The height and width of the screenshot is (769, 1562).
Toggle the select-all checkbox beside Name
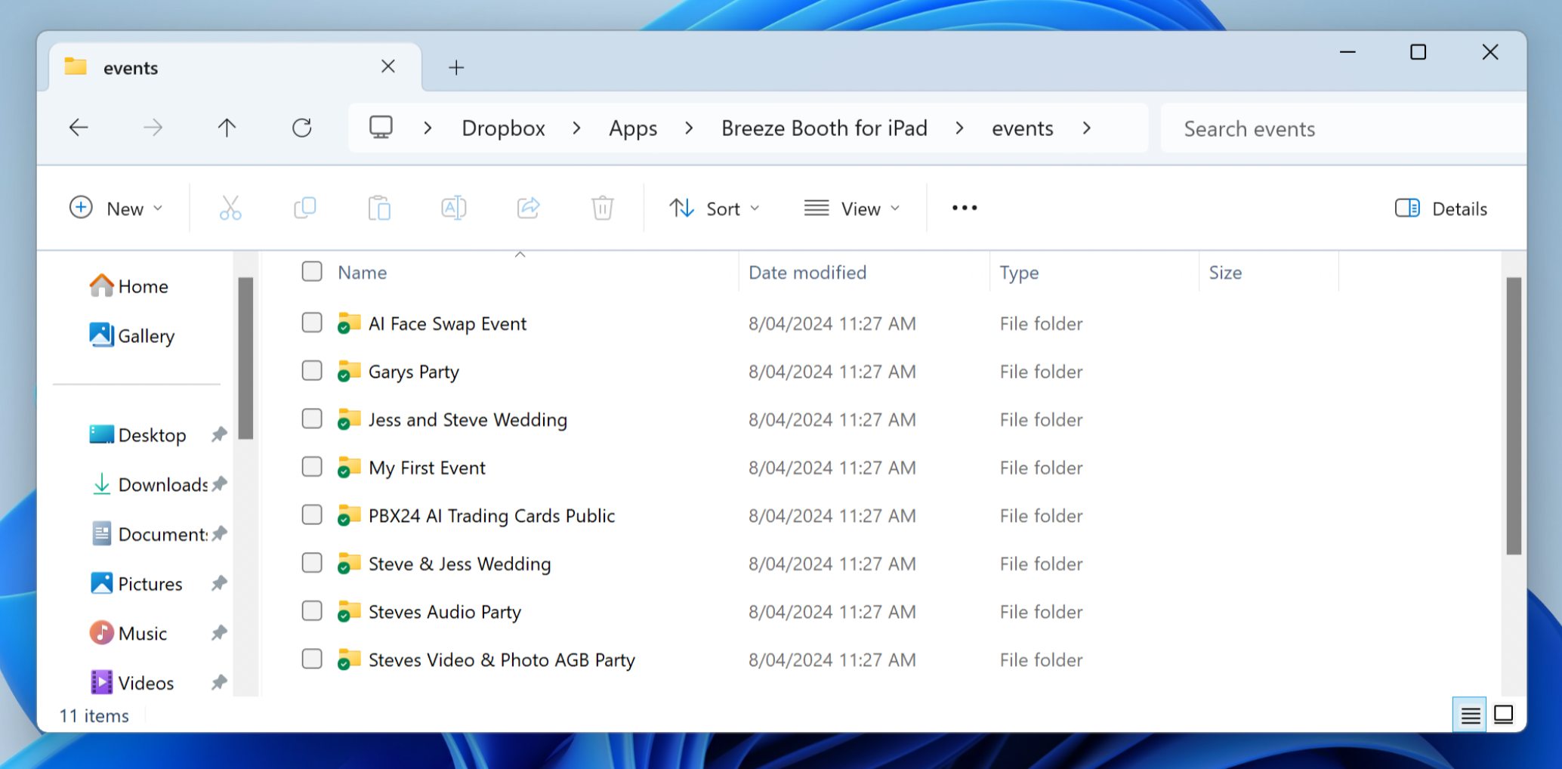(x=312, y=272)
